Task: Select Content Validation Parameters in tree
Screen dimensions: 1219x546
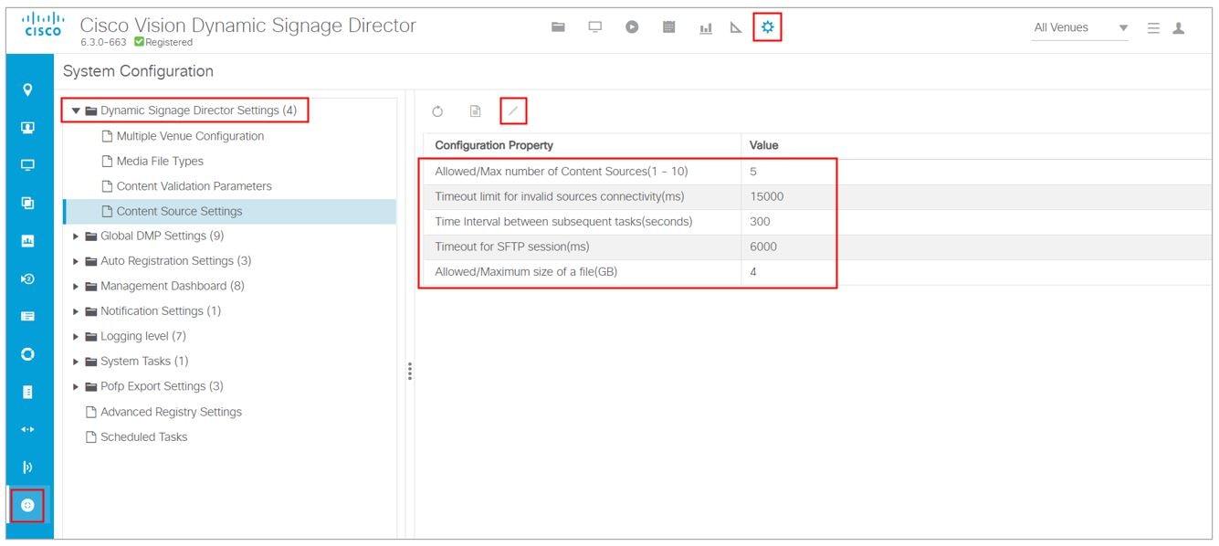Action: tap(194, 186)
